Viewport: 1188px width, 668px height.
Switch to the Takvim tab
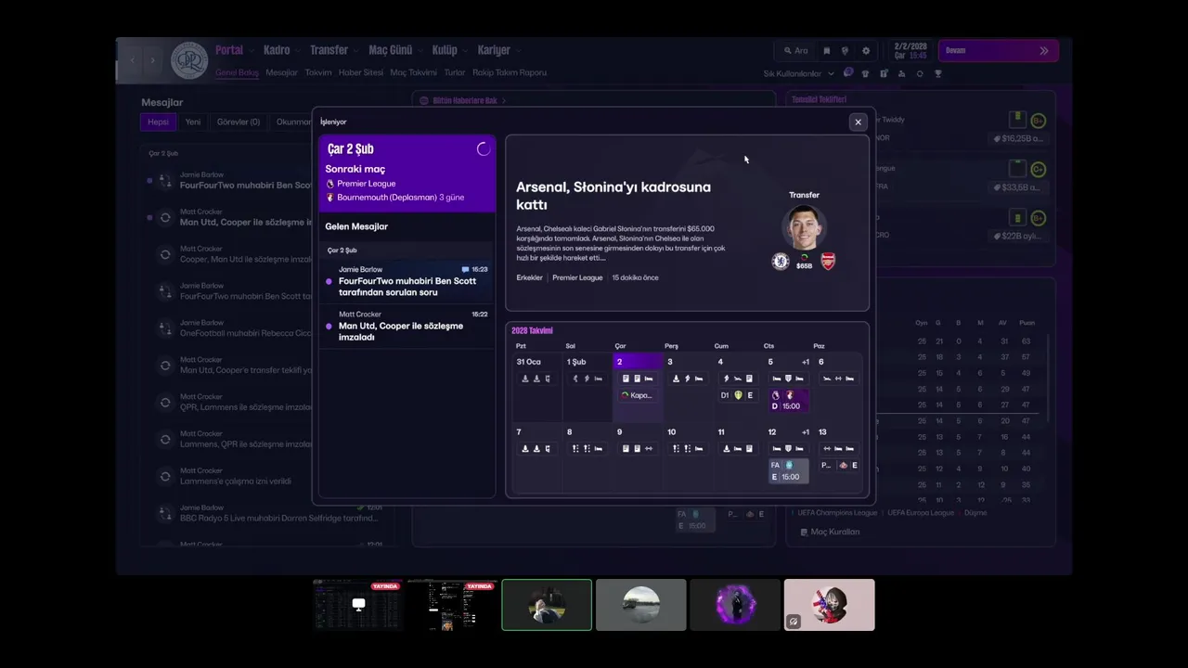click(318, 72)
